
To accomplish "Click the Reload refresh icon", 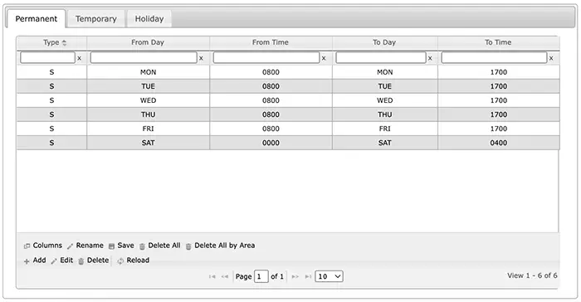I will tap(120, 261).
